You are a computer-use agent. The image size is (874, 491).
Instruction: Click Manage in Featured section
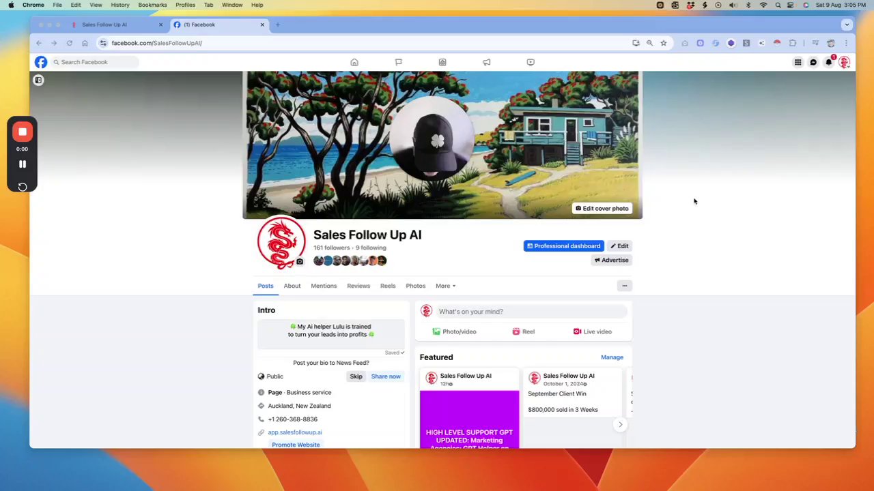click(x=612, y=357)
